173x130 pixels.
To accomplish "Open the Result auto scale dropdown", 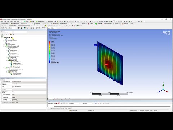I will tap(11, 28).
